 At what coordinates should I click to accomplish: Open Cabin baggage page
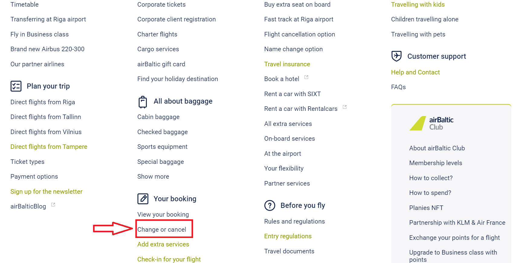(158, 117)
